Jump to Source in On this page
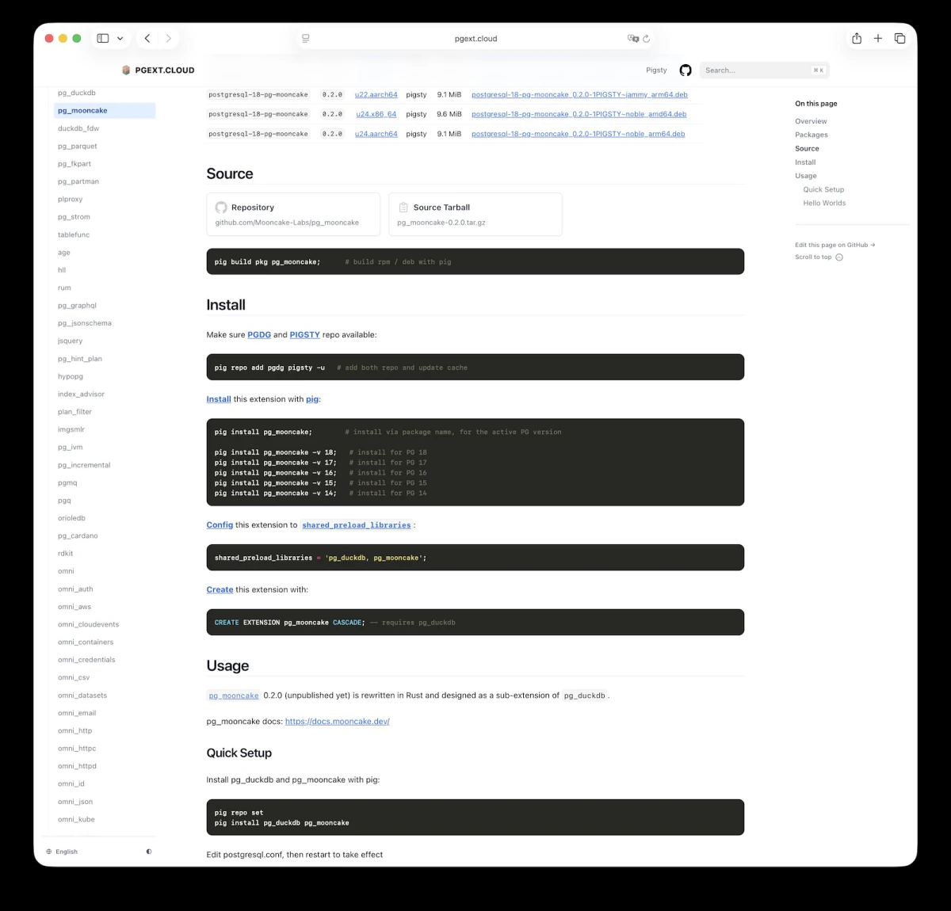 [807, 149]
